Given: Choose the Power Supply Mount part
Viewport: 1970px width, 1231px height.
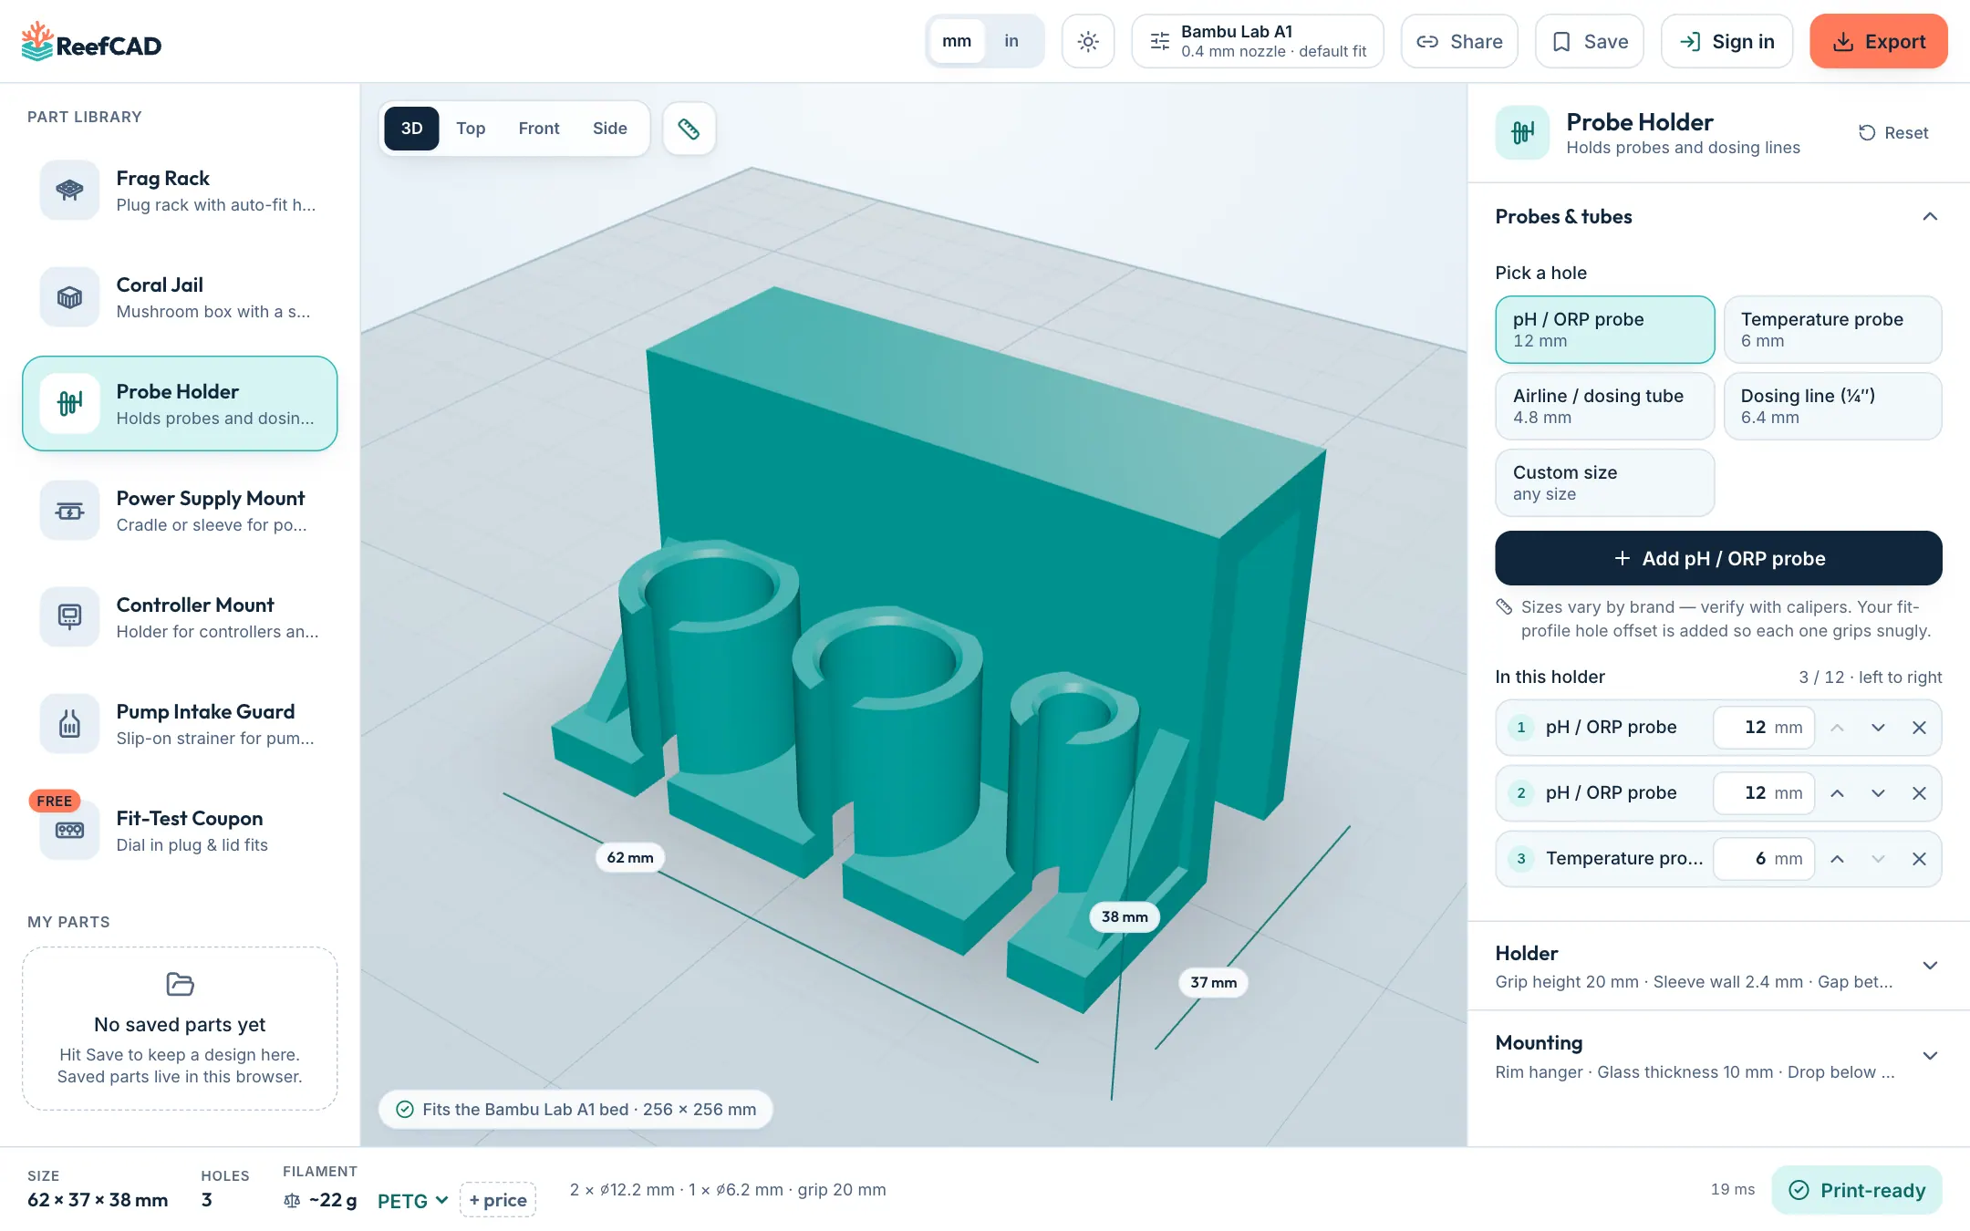Looking at the screenshot, I should coord(180,511).
